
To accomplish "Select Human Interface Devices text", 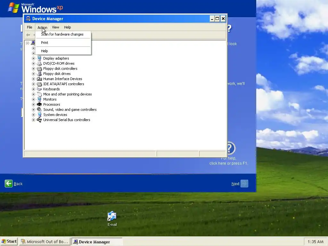I will (x=62, y=79).
